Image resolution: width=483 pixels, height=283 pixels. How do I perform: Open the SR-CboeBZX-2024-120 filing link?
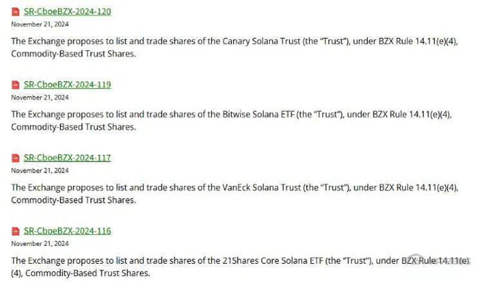coord(67,12)
